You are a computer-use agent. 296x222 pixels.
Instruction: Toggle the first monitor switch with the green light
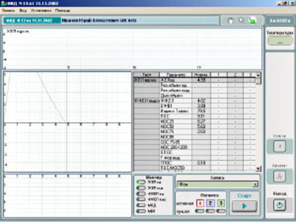pyautogui.click(x=141, y=182)
